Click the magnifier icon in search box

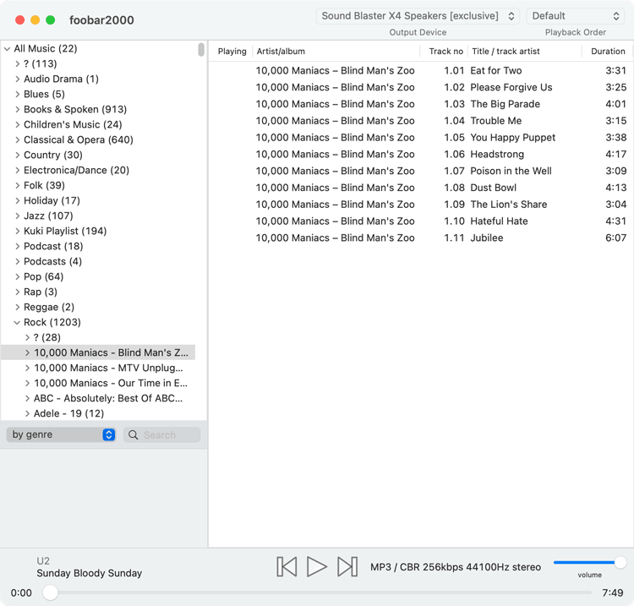pos(133,434)
